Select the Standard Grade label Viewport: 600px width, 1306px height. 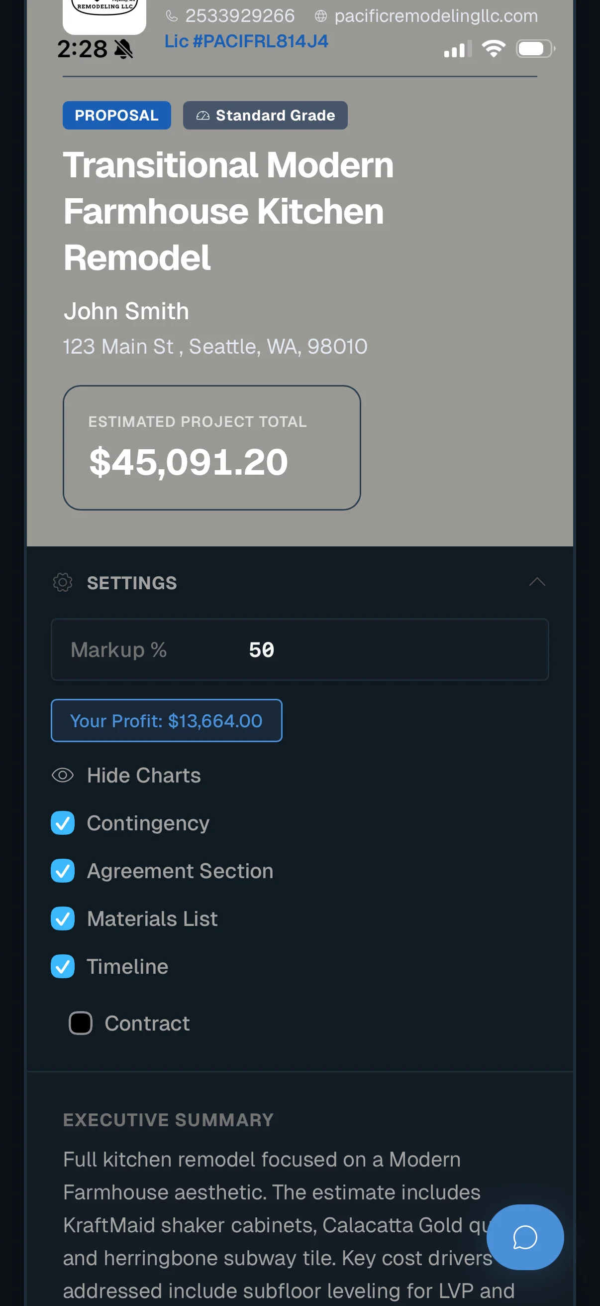[x=275, y=115]
